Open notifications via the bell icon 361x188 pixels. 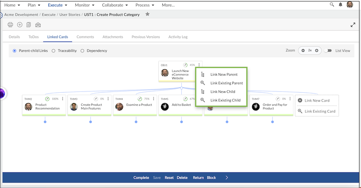(341, 5)
